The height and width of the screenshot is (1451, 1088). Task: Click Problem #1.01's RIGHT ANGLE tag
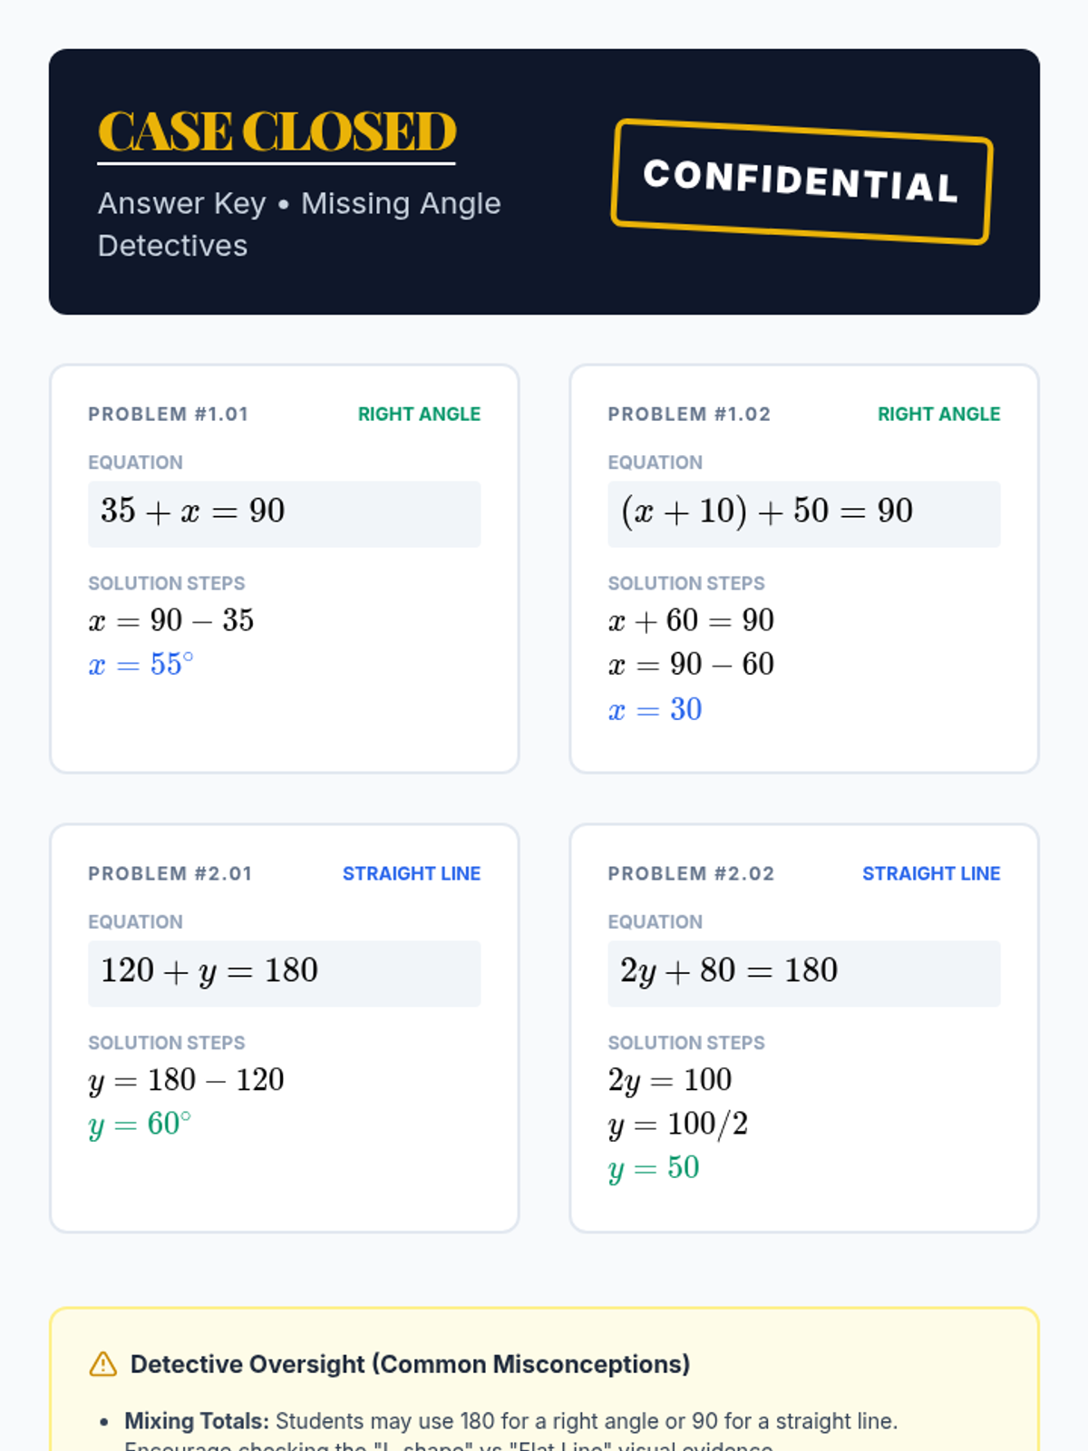(419, 414)
